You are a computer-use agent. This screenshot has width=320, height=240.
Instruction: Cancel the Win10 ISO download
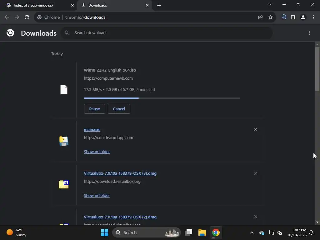pos(119,109)
